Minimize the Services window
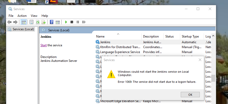Viewport: 228px width, 104px height. point(186,9)
